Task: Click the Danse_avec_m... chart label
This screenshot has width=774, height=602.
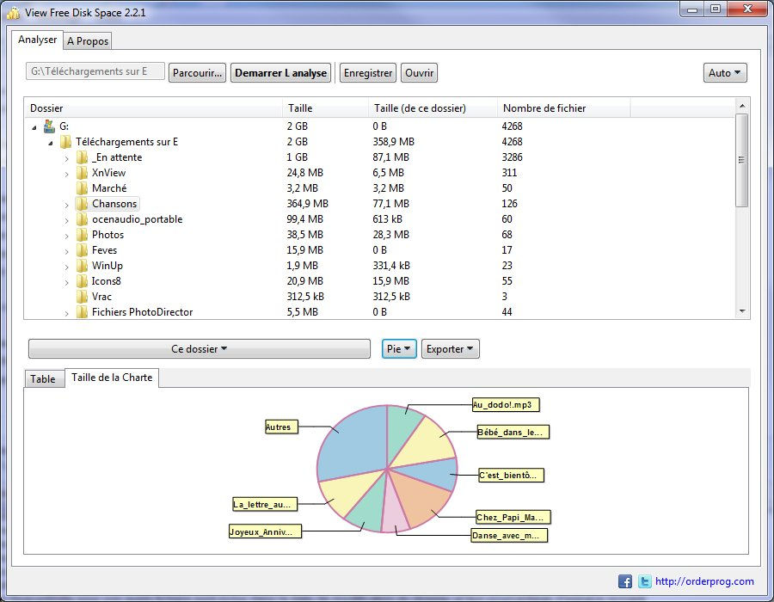Action: pos(509,536)
